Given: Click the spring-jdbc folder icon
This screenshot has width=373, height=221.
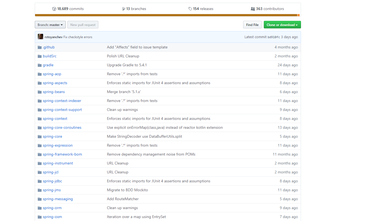Looking at the screenshot, I should [x=40, y=181].
